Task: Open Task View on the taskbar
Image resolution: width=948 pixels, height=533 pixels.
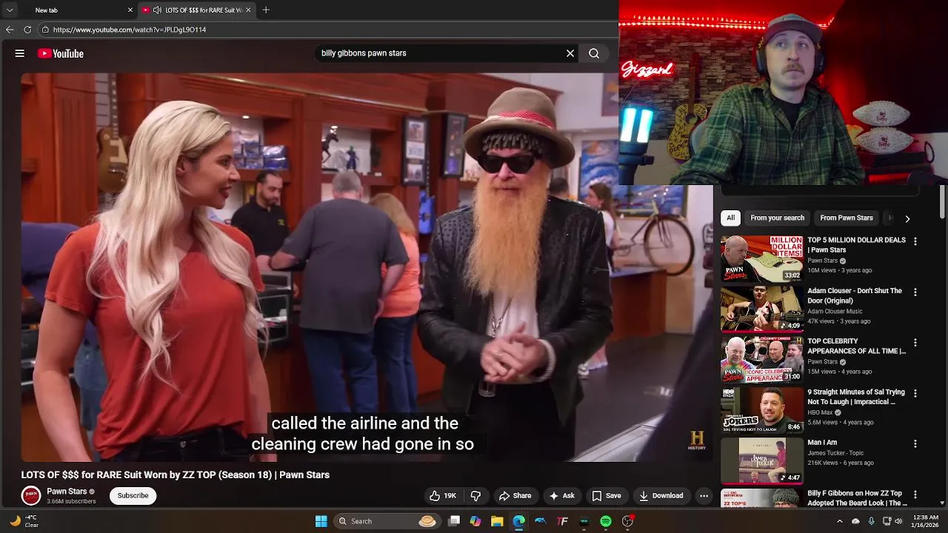Action: pyautogui.click(x=454, y=521)
